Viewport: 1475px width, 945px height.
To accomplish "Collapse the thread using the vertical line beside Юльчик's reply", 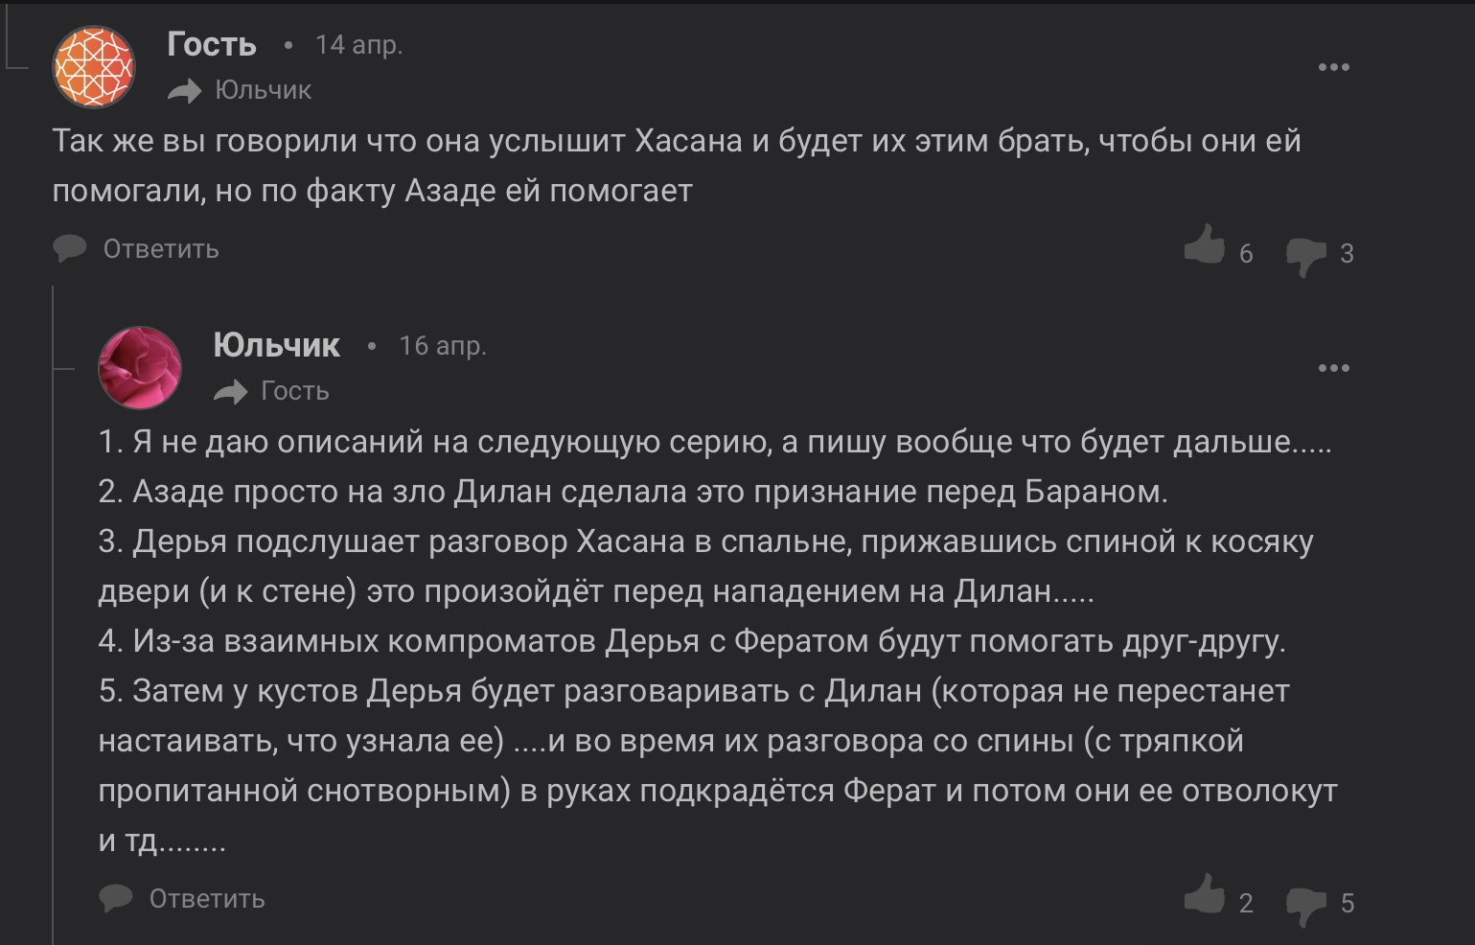I will pos(54,613).
